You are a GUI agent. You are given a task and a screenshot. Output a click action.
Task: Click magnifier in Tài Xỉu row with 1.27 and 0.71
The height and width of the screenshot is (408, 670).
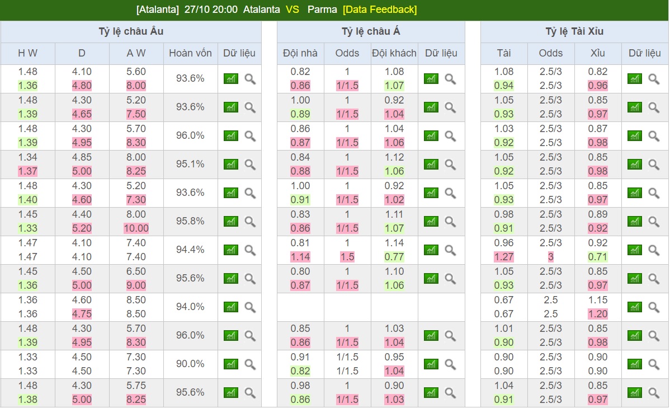[x=654, y=250]
